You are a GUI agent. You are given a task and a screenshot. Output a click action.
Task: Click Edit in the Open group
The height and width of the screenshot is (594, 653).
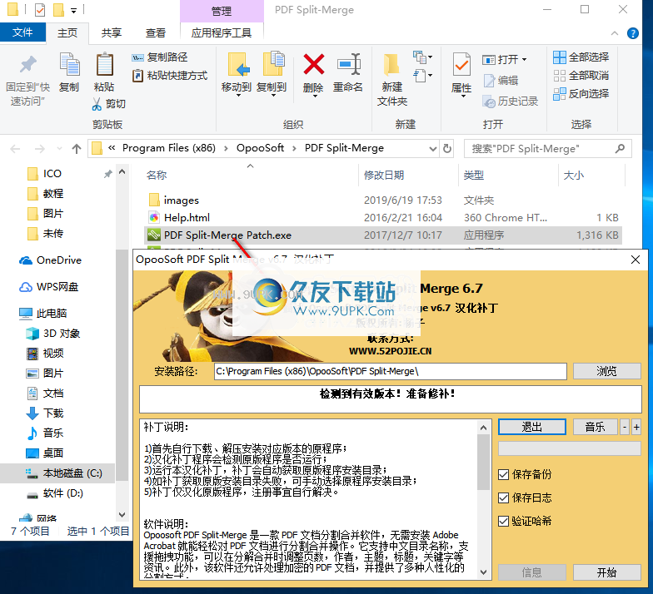tap(501, 80)
